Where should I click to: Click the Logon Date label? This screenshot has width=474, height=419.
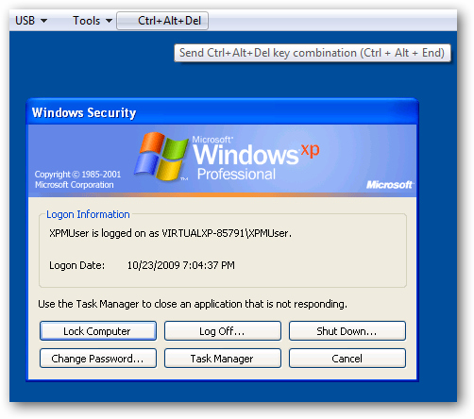pos(76,265)
